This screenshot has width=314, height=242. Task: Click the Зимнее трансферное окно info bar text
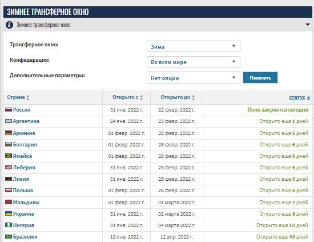43,25
